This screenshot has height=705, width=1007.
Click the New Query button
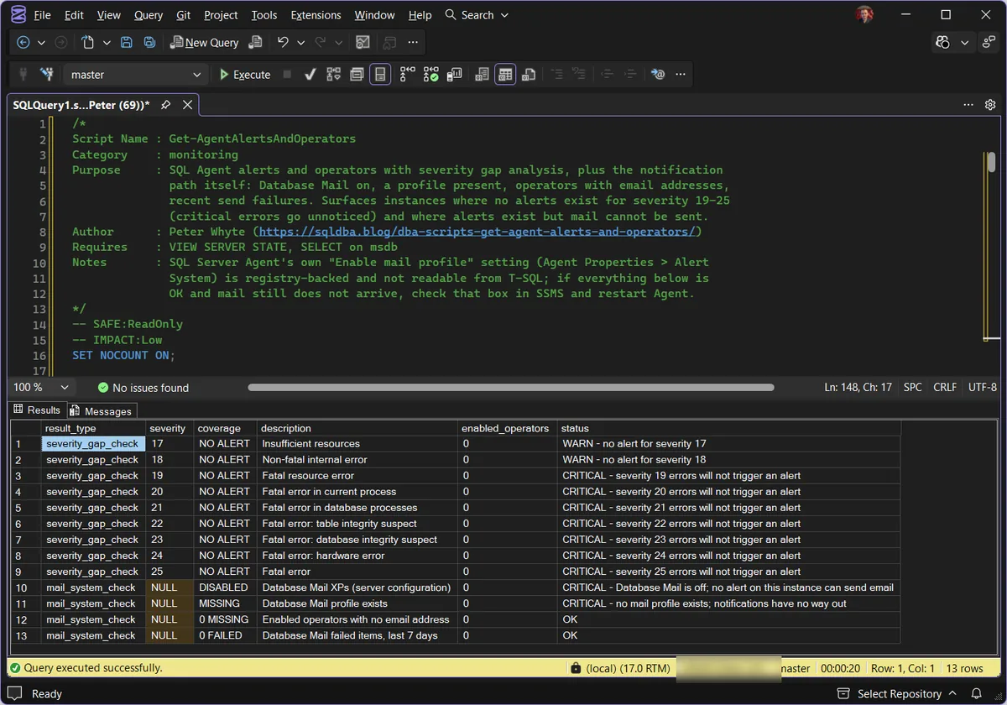tap(205, 42)
